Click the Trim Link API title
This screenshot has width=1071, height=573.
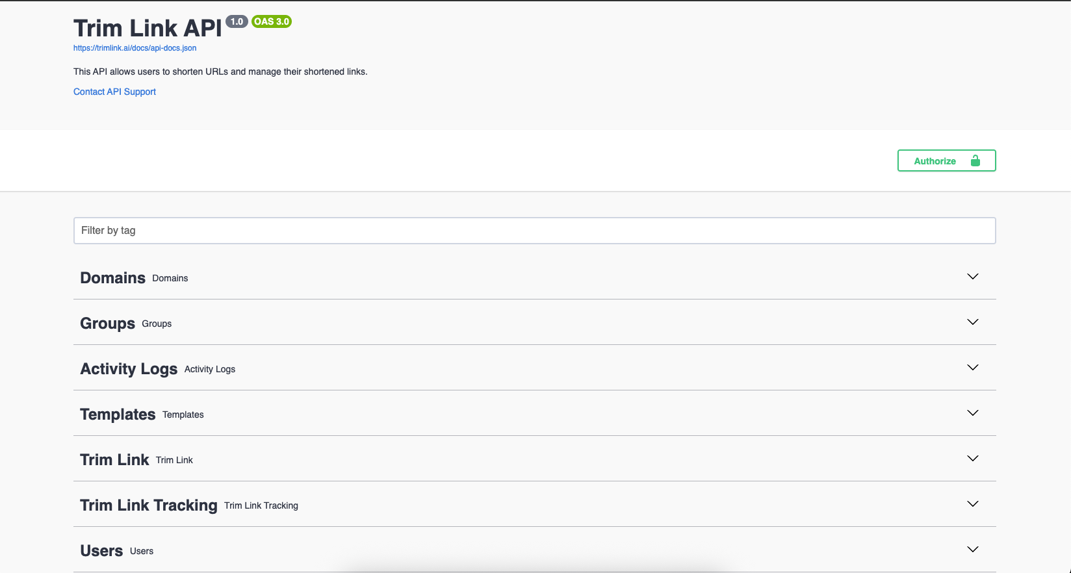point(148,28)
